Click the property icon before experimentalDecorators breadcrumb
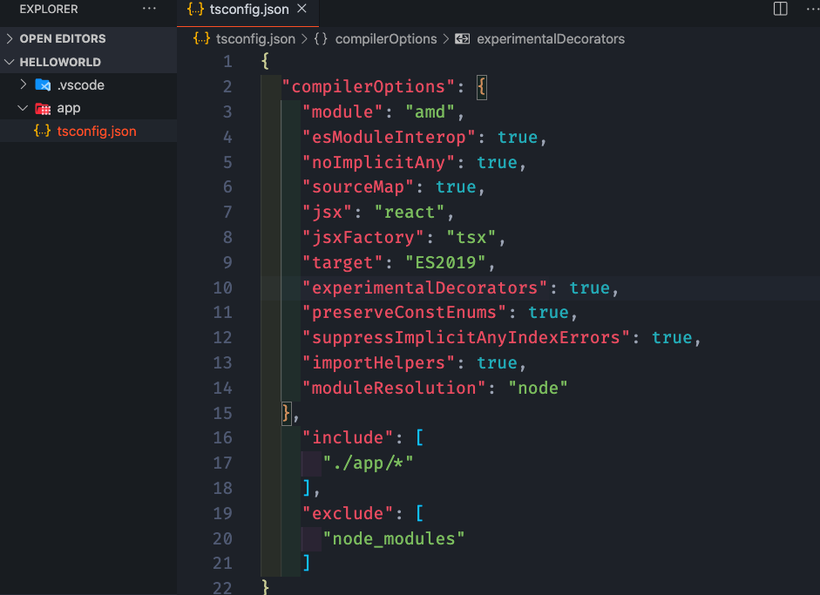This screenshot has width=820, height=595. [x=463, y=38]
